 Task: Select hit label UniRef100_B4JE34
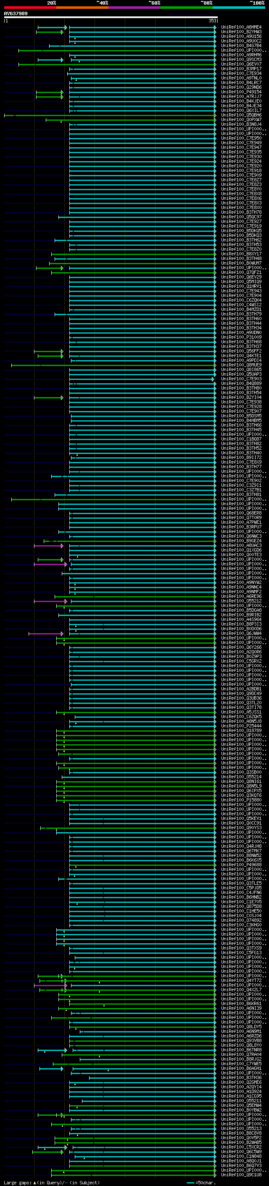[241, 106]
